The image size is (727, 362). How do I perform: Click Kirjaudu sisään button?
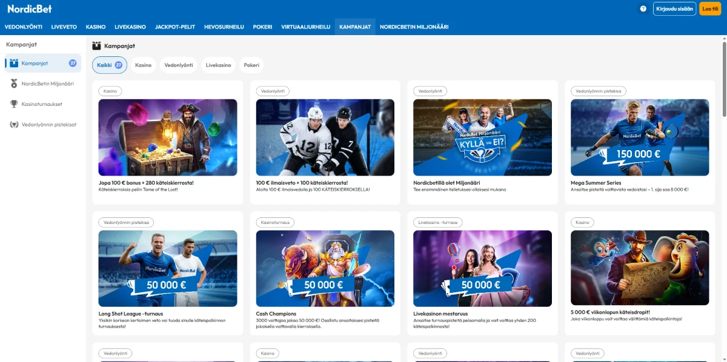click(x=674, y=8)
